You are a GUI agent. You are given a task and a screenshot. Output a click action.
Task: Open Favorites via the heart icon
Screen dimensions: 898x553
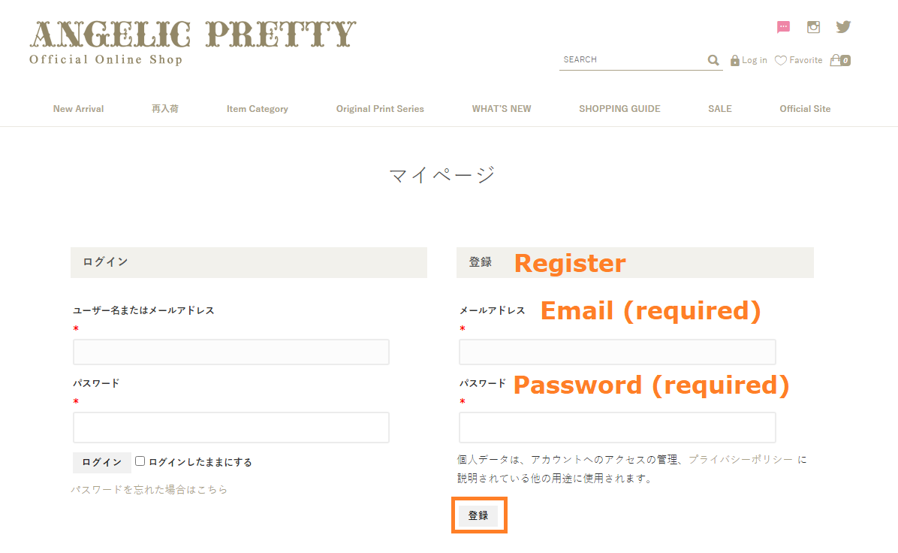(x=781, y=60)
